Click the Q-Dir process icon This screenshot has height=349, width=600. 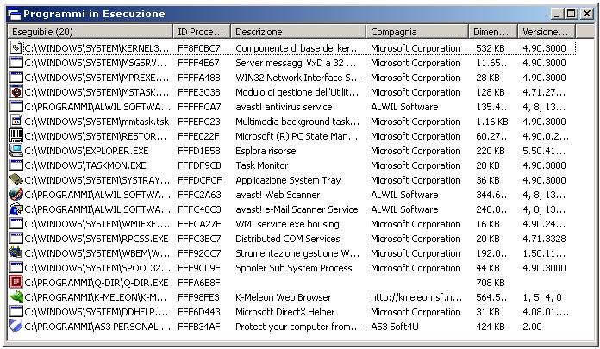pos(16,283)
